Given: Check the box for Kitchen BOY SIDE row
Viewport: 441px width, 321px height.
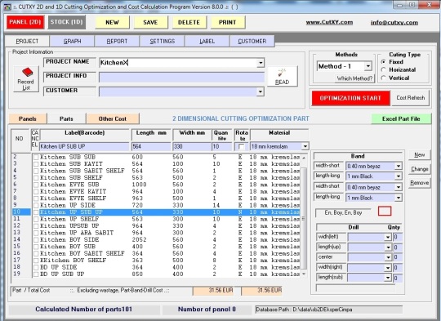Looking at the screenshot, I should click(36, 240).
